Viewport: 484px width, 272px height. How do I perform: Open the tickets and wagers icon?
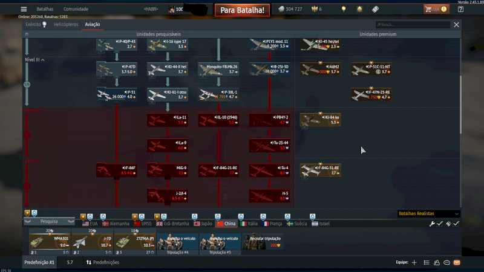375,9
